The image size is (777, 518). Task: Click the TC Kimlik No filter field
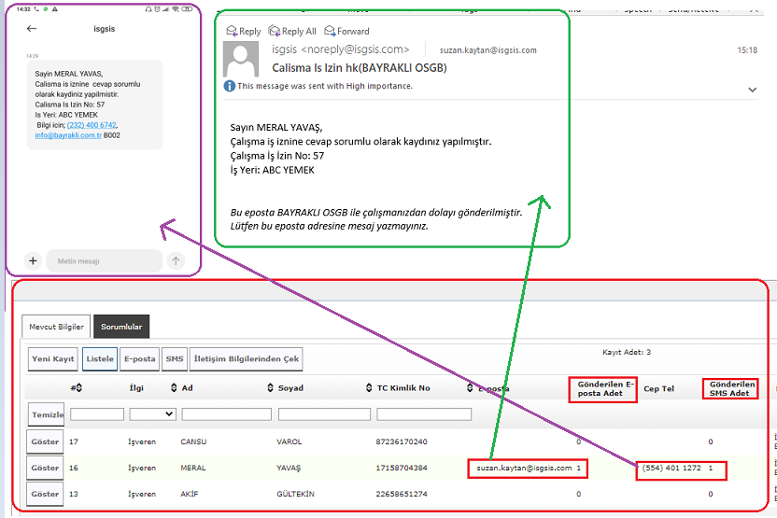(424, 413)
